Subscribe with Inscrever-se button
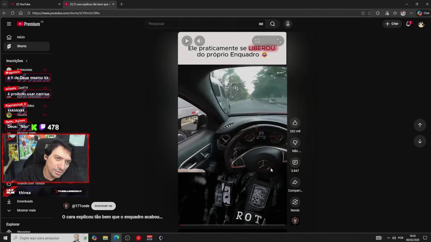The image size is (431, 242). point(103,206)
